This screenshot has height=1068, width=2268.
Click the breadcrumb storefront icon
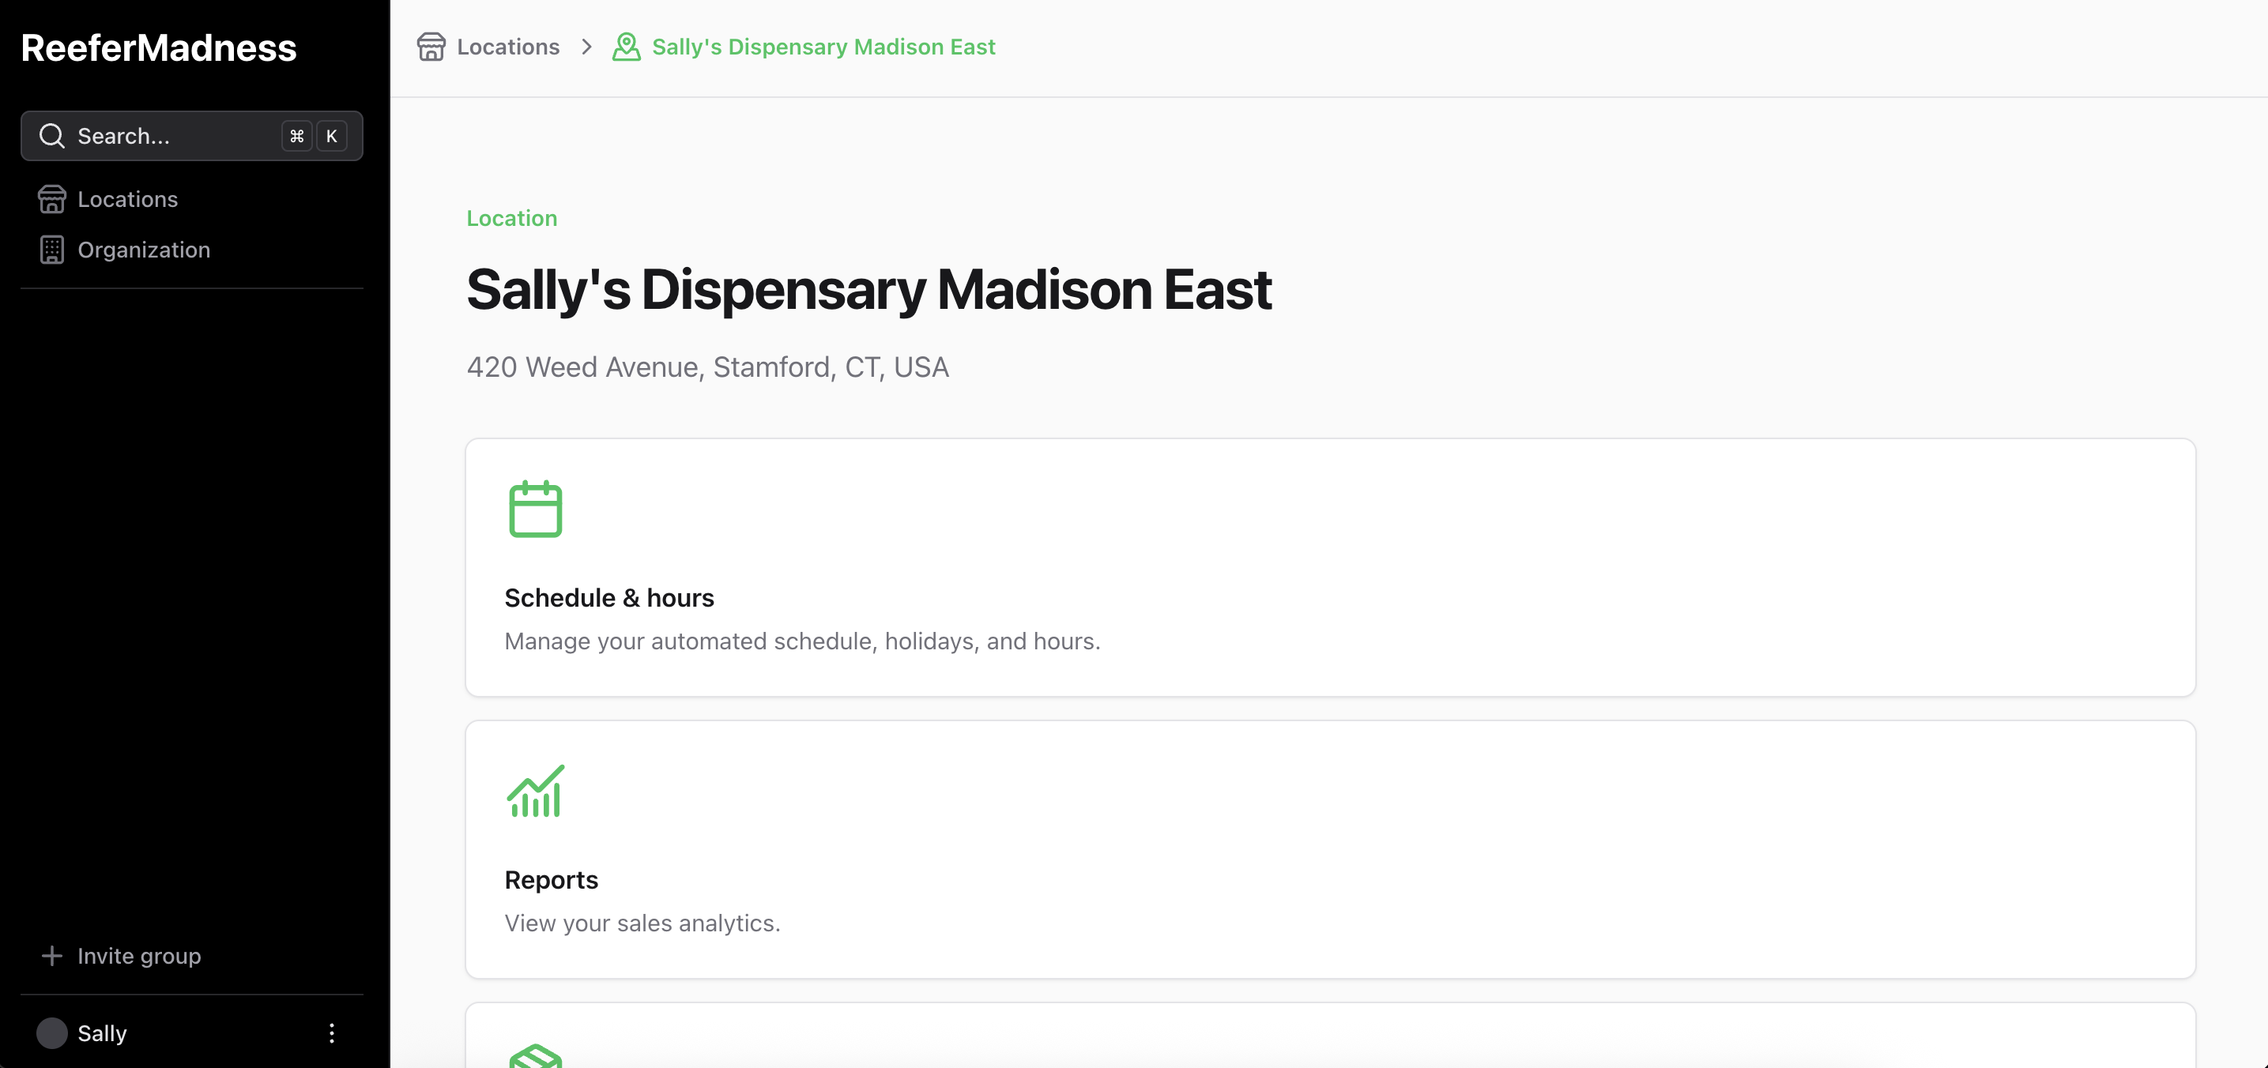(x=431, y=47)
